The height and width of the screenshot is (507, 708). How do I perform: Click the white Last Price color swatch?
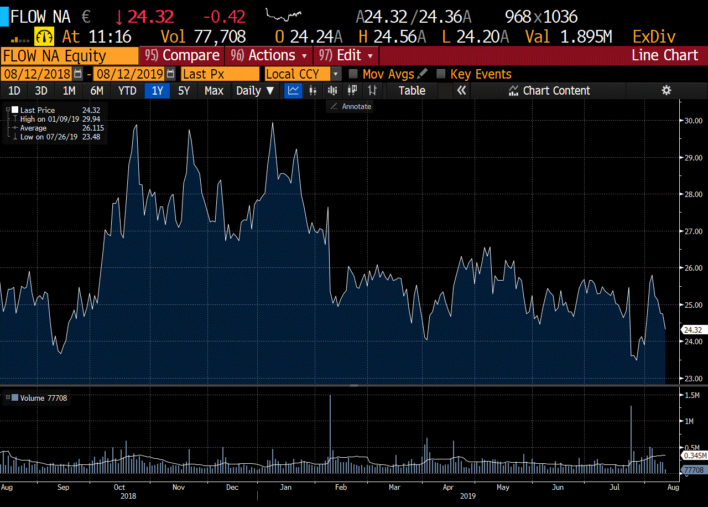(15, 110)
